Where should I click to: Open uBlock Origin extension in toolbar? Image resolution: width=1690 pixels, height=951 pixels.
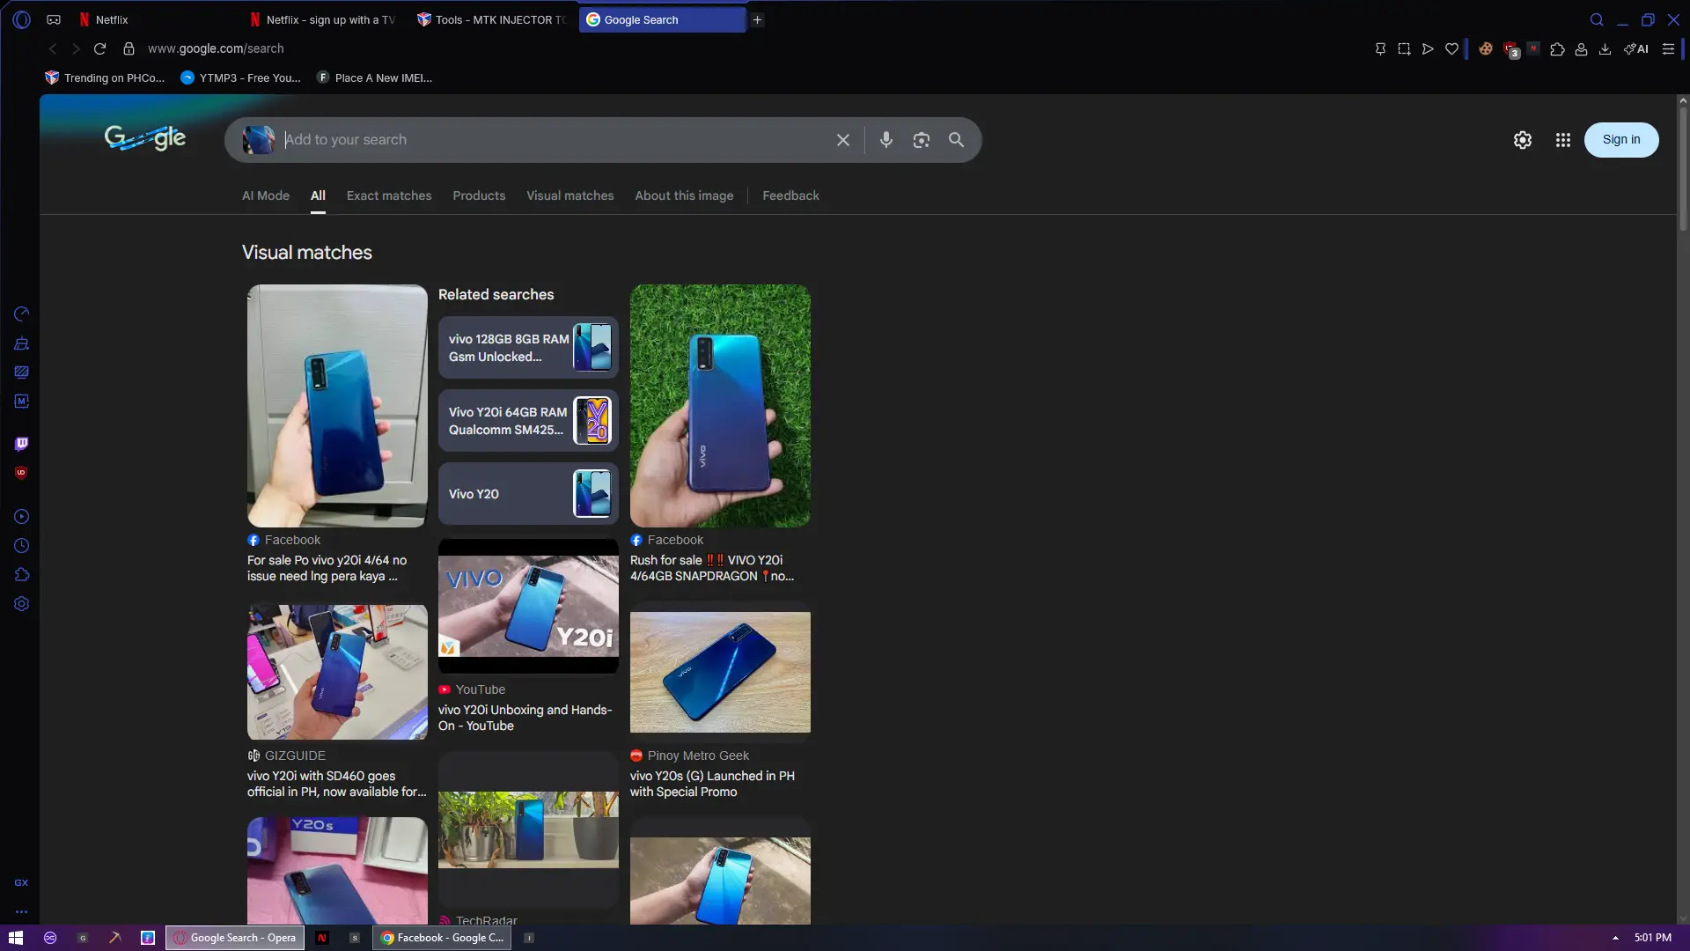coord(1511,50)
